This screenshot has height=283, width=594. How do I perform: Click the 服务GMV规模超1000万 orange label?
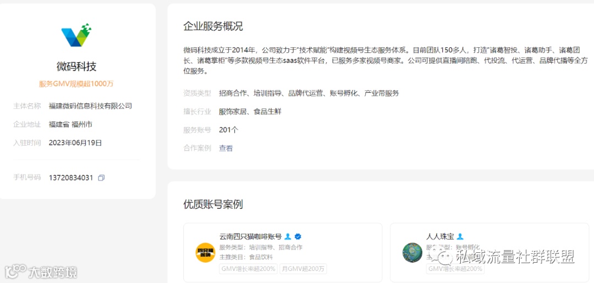[76, 84]
